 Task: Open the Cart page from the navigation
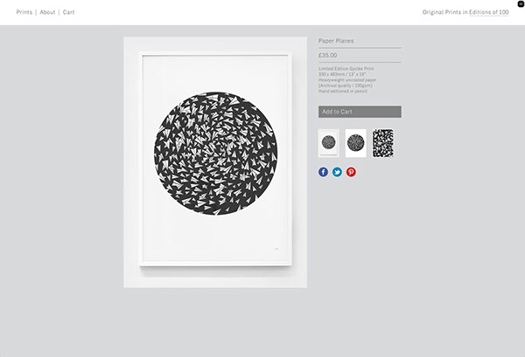tap(68, 12)
